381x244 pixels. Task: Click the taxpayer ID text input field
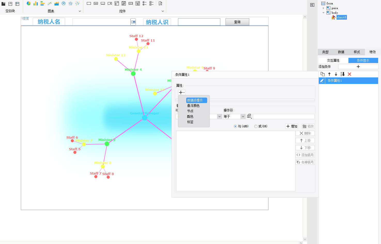coord(199,22)
